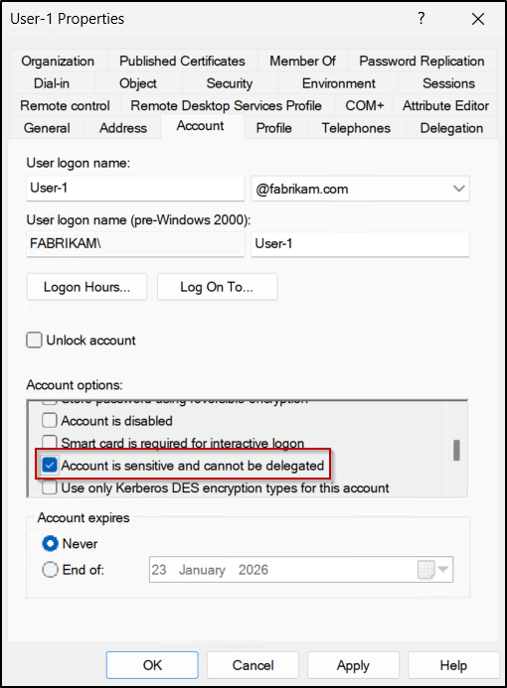Click the Account options scrollbar thumb
This screenshot has width=507, height=688.
pos(456,450)
